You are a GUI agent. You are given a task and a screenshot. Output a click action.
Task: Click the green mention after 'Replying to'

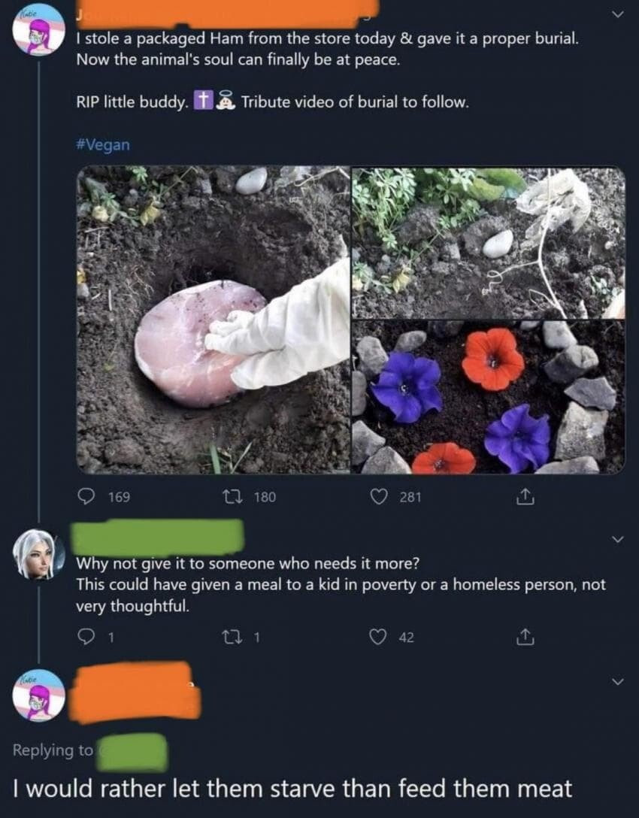(x=132, y=751)
